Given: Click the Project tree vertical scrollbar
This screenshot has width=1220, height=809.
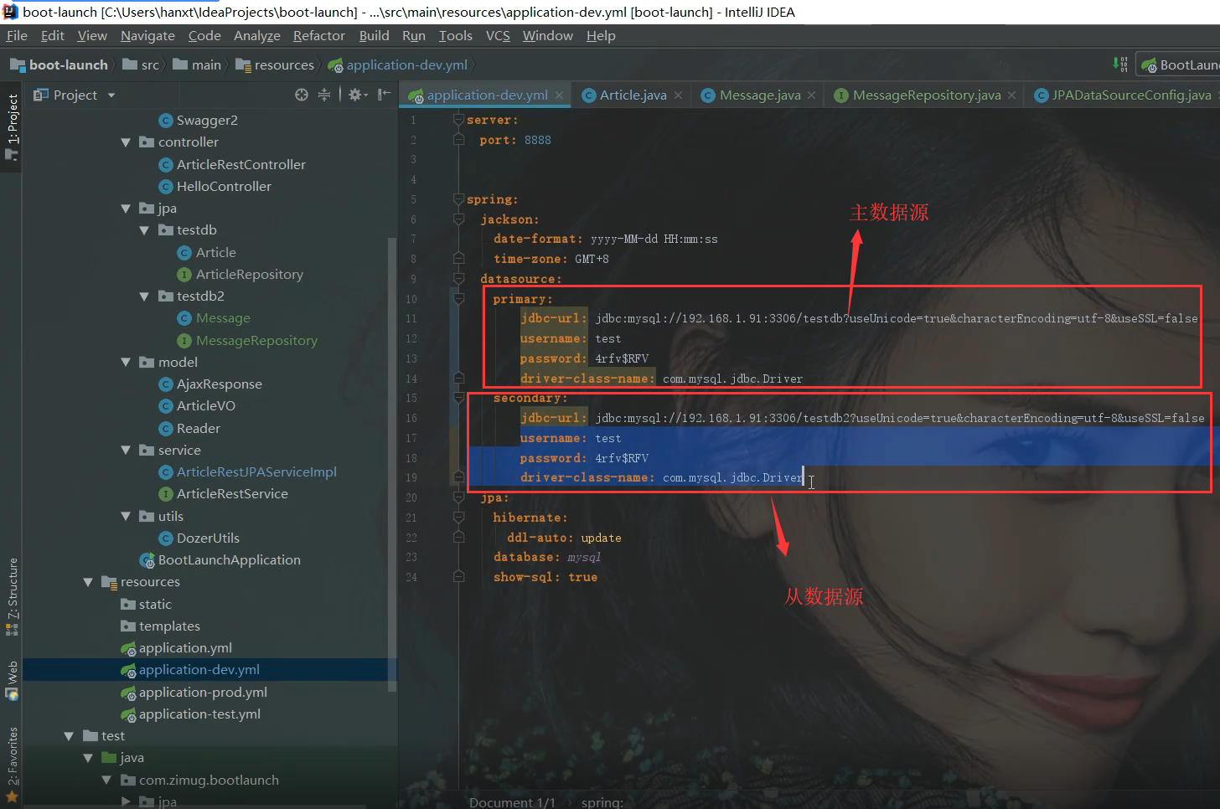Looking at the screenshot, I should coord(392,465).
